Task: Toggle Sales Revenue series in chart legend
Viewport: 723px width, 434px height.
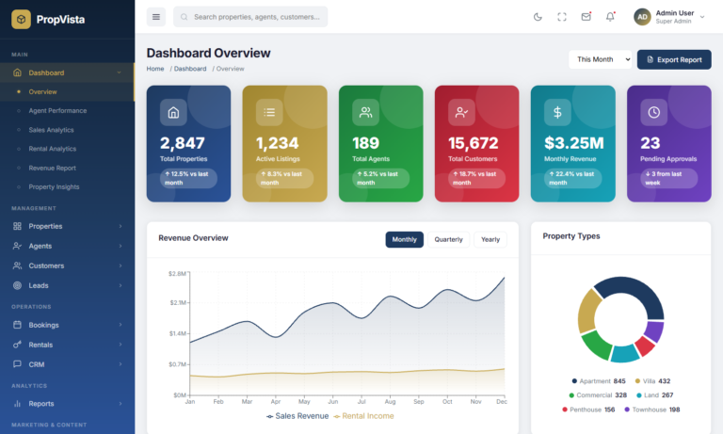Action: [297, 415]
